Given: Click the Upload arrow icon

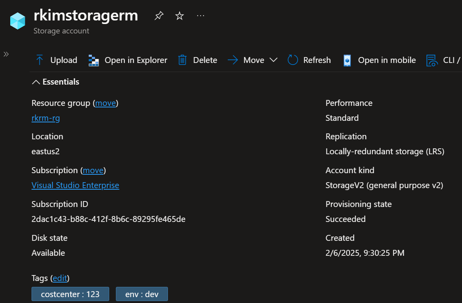Looking at the screenshot, I should [39, 60].
